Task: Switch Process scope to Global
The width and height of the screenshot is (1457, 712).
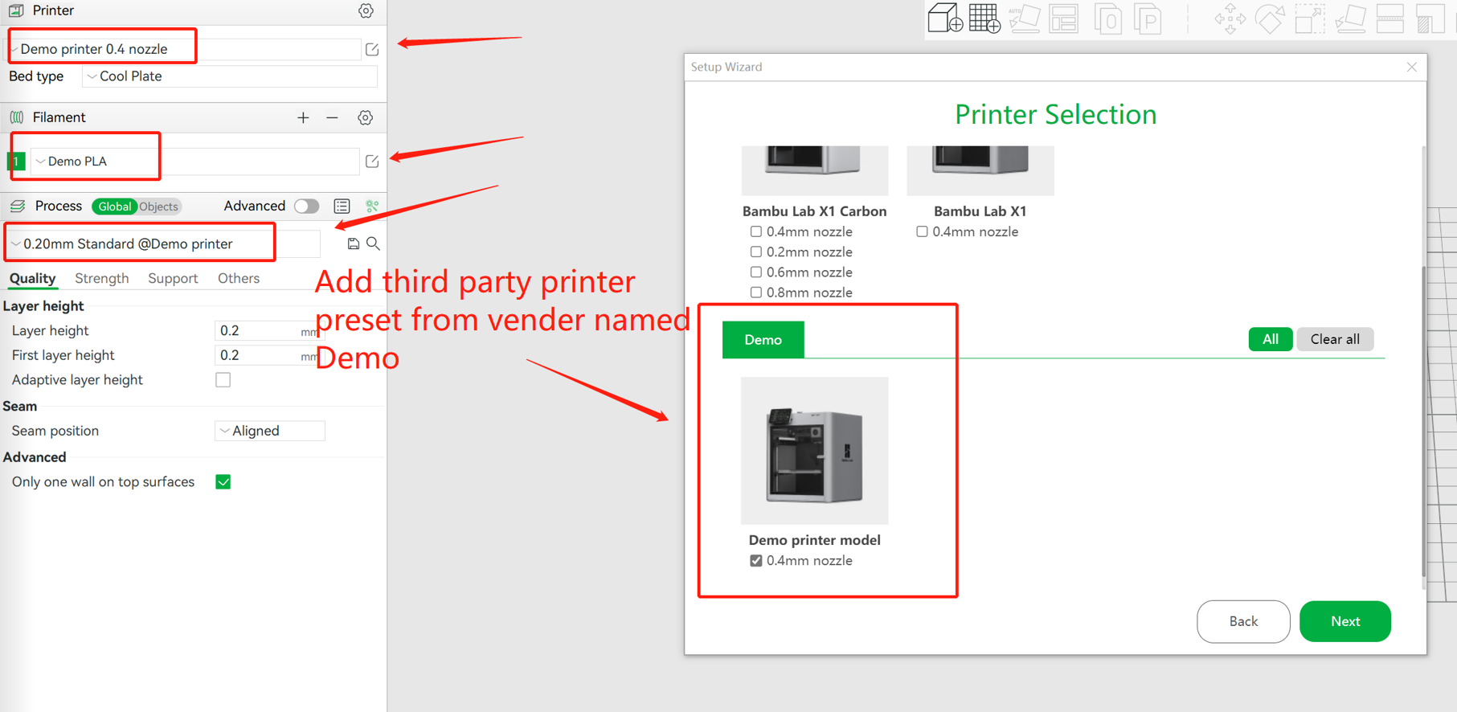Action: coord(114,207)
